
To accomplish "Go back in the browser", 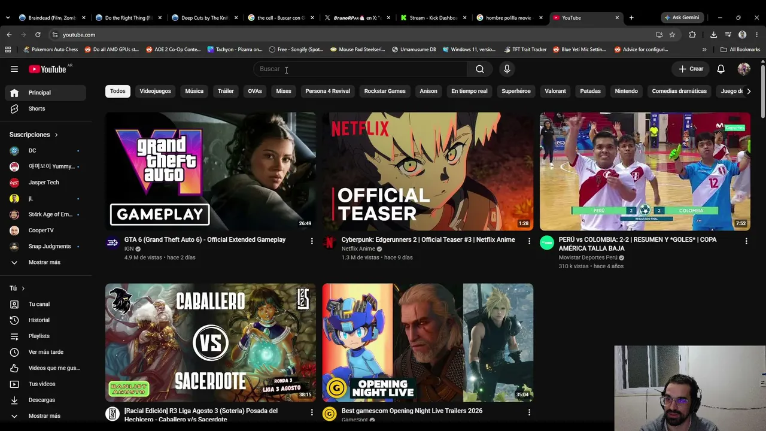I will click(9, 35).
